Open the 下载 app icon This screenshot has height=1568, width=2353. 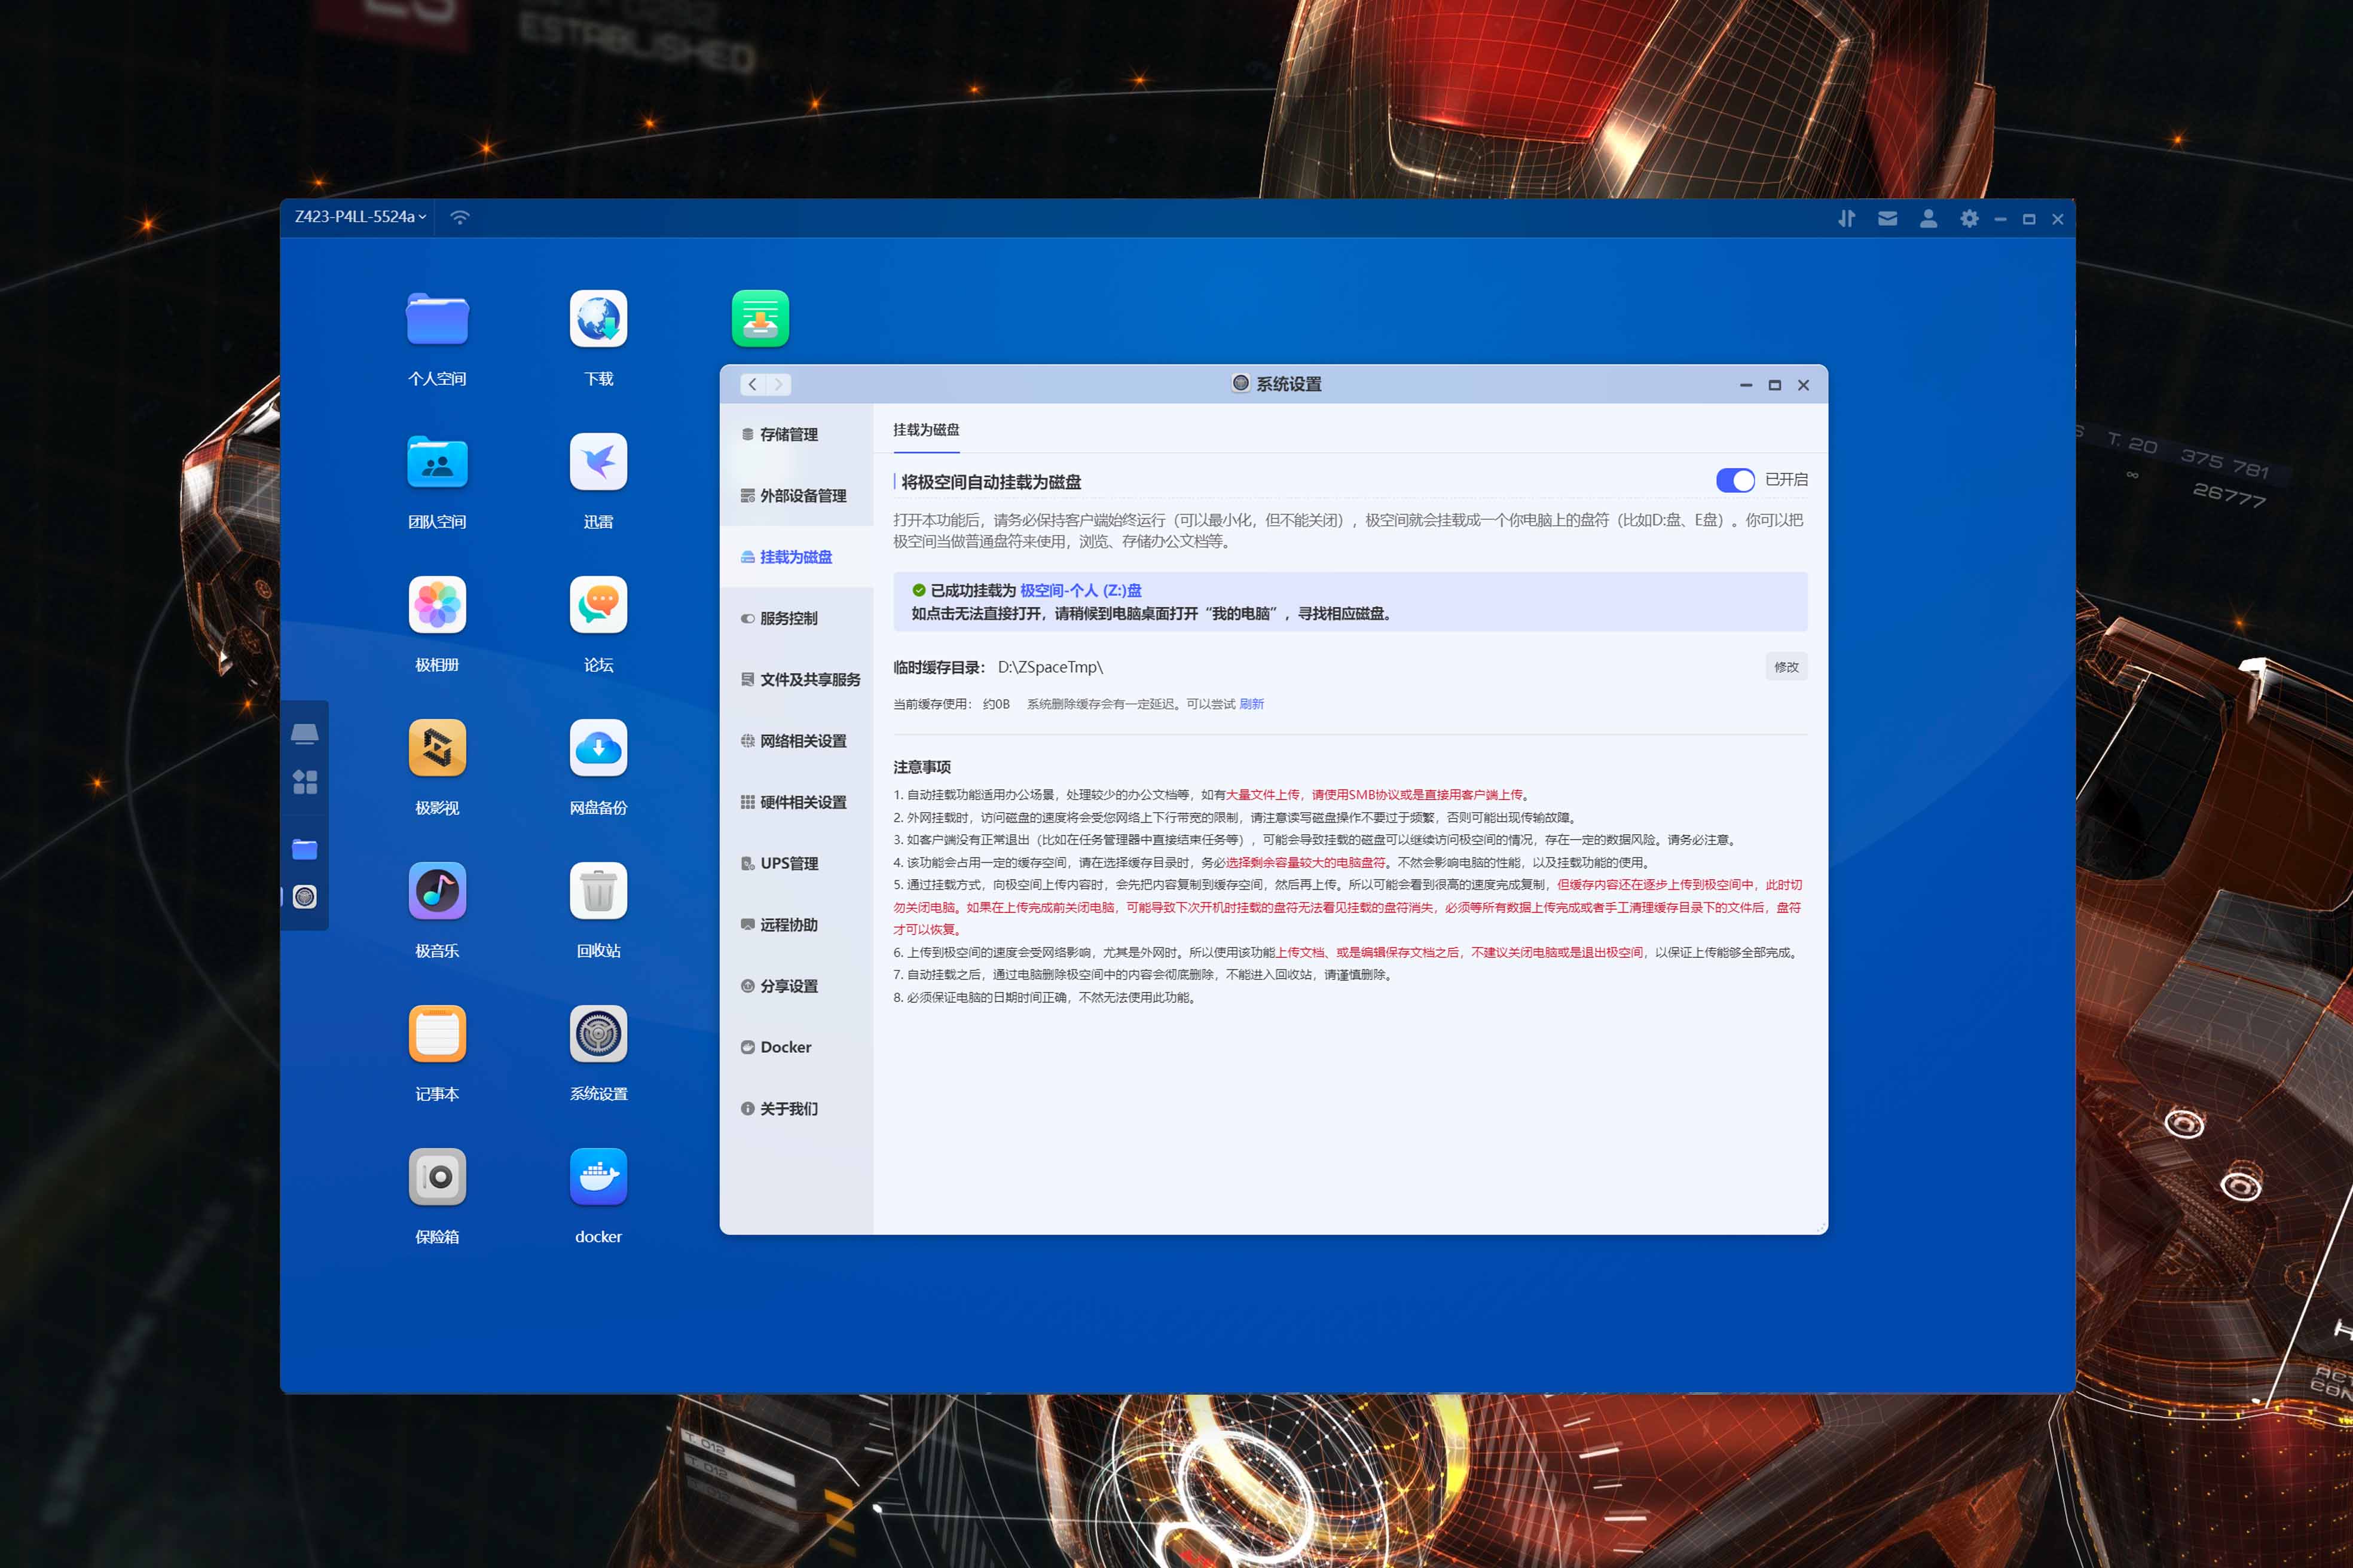598,319
